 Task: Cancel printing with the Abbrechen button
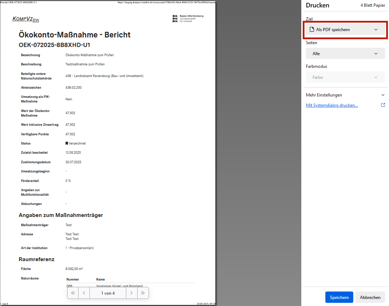[370, 297]
